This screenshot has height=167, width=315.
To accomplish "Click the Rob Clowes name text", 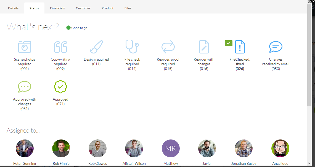I will pos(98,163).
